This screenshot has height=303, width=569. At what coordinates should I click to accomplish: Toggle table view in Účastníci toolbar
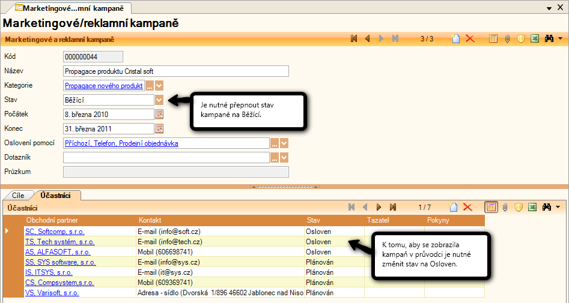point(491,207)
